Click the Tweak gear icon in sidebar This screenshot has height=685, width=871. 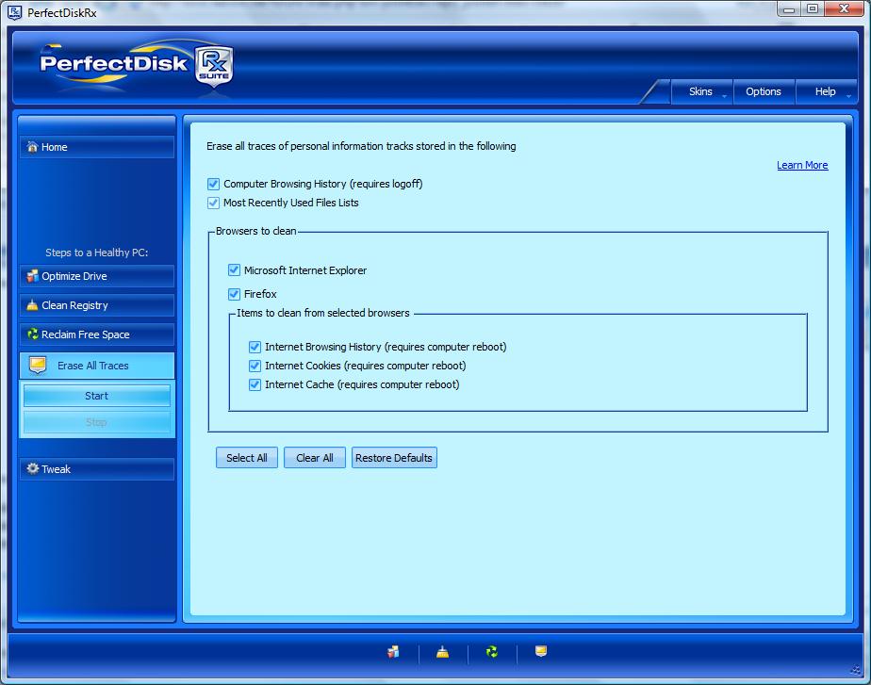click(x=30, y=468)
